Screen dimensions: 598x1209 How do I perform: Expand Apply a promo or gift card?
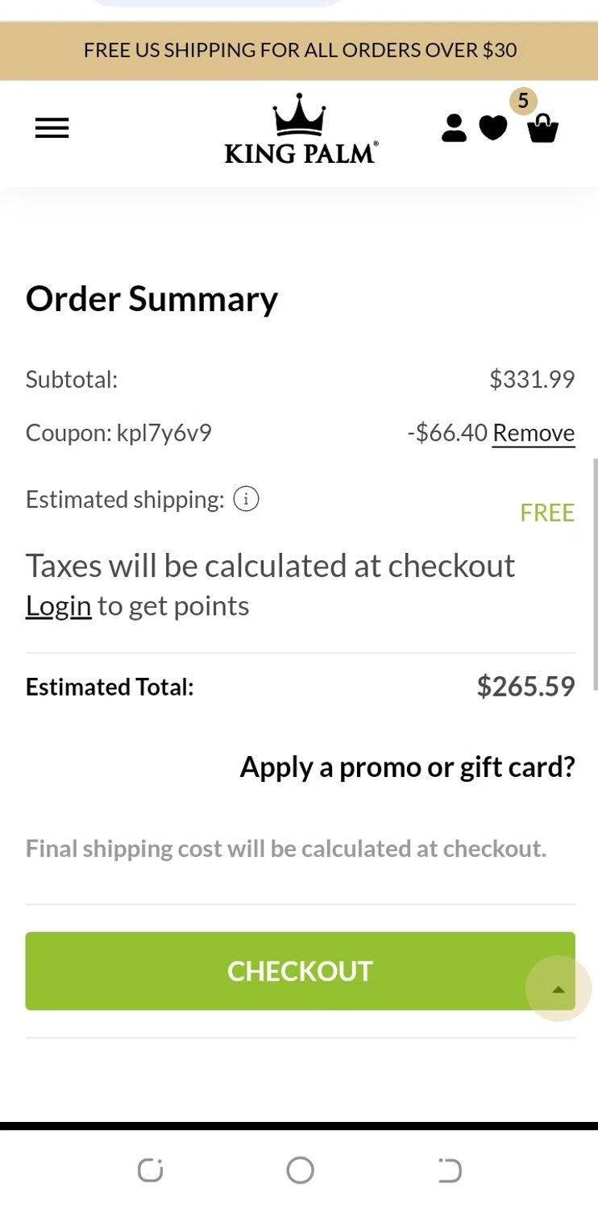click(407, 767)
